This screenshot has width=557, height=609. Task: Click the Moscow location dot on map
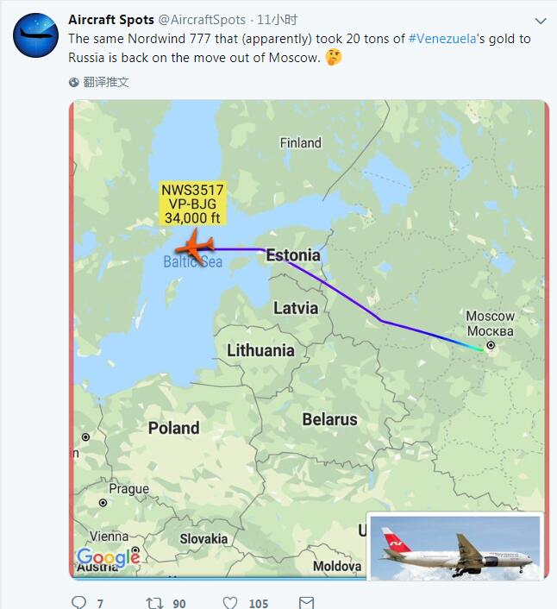coord(491,346)
